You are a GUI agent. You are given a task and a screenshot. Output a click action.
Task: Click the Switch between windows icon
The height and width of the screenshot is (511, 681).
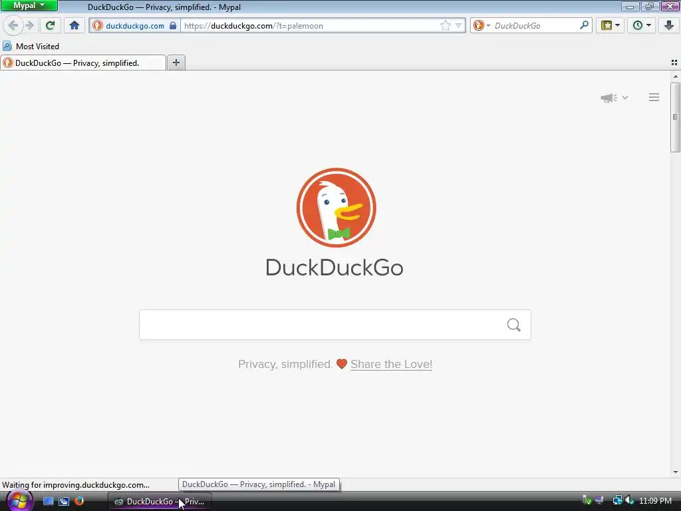pos(64,501)
